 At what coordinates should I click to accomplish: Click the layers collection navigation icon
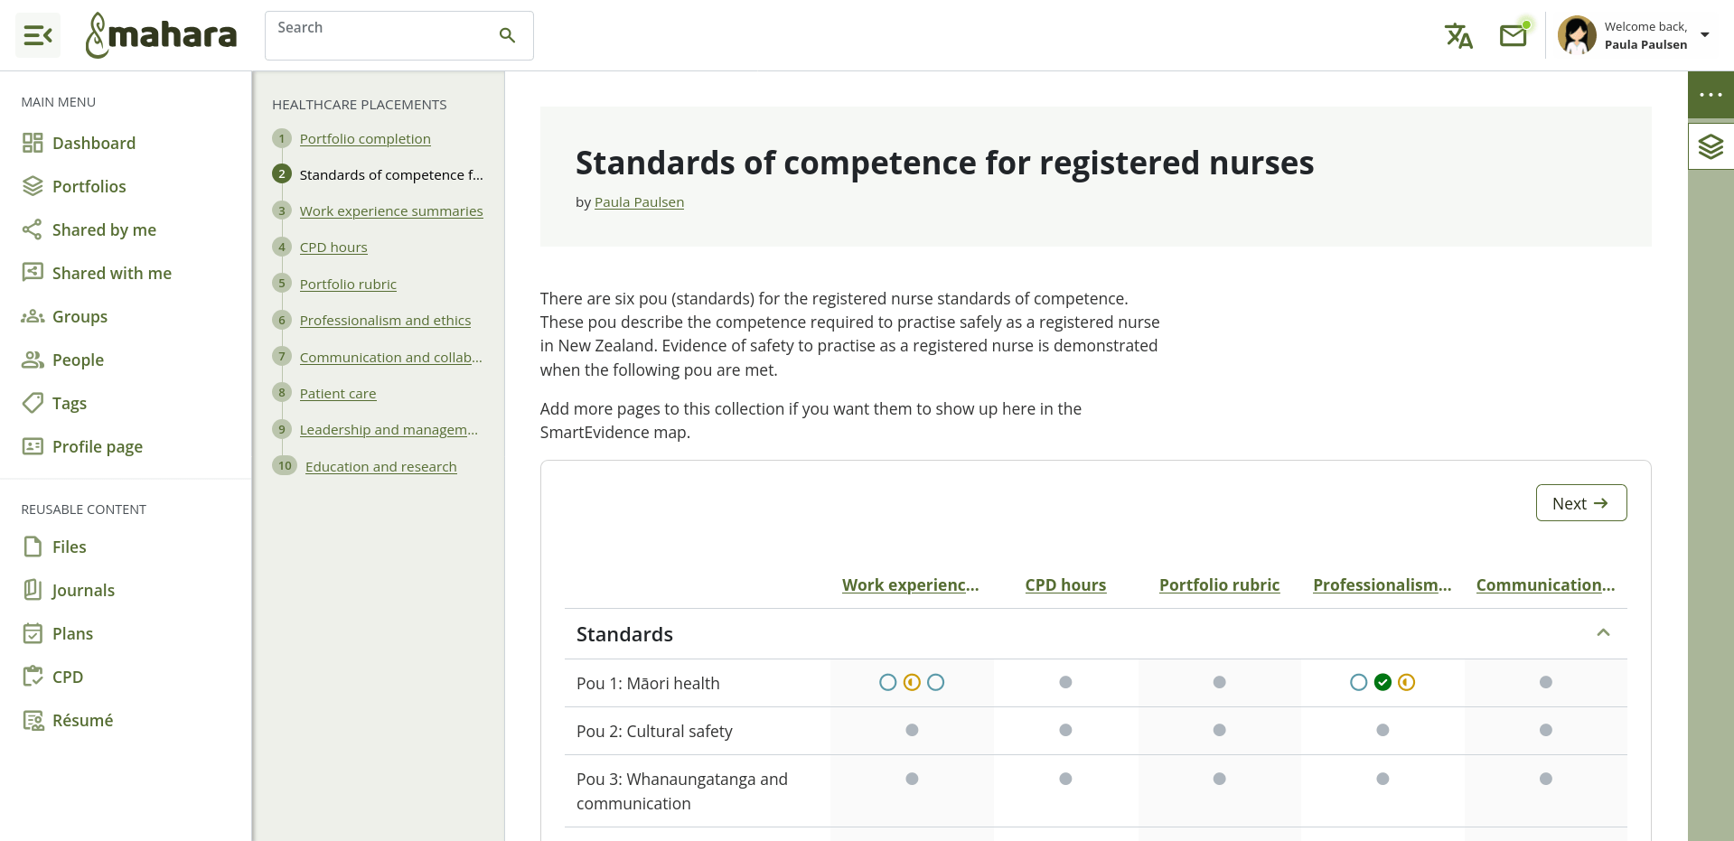click(x=1711, y=146)
